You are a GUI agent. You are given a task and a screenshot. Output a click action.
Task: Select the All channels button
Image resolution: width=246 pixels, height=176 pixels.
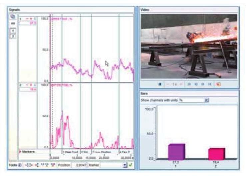[x=13, y=23]
